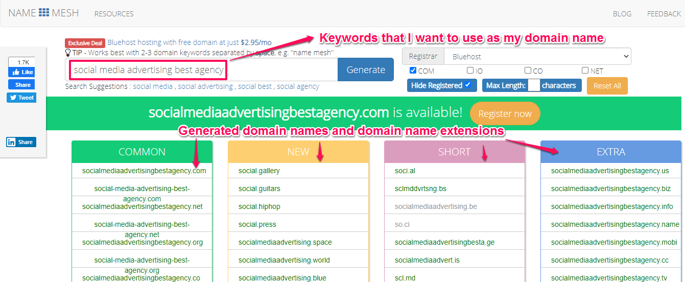Click the Exclusive Deal badge
Viewport: 685px width, 282px height.
point(85,43)
